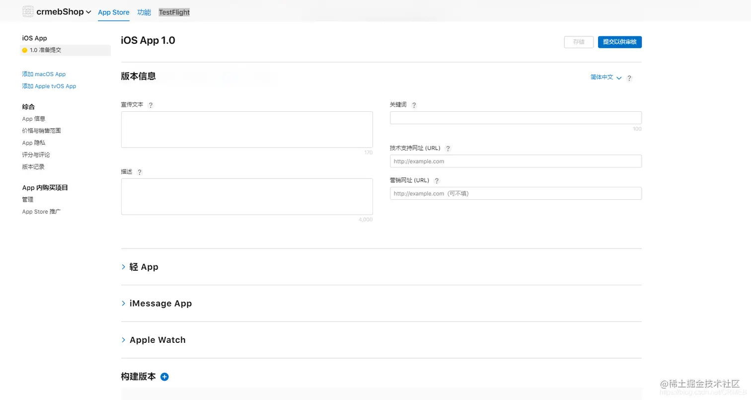Open the 简体中文 language dropdown
The image size is (751, 400).
point(606,78)
